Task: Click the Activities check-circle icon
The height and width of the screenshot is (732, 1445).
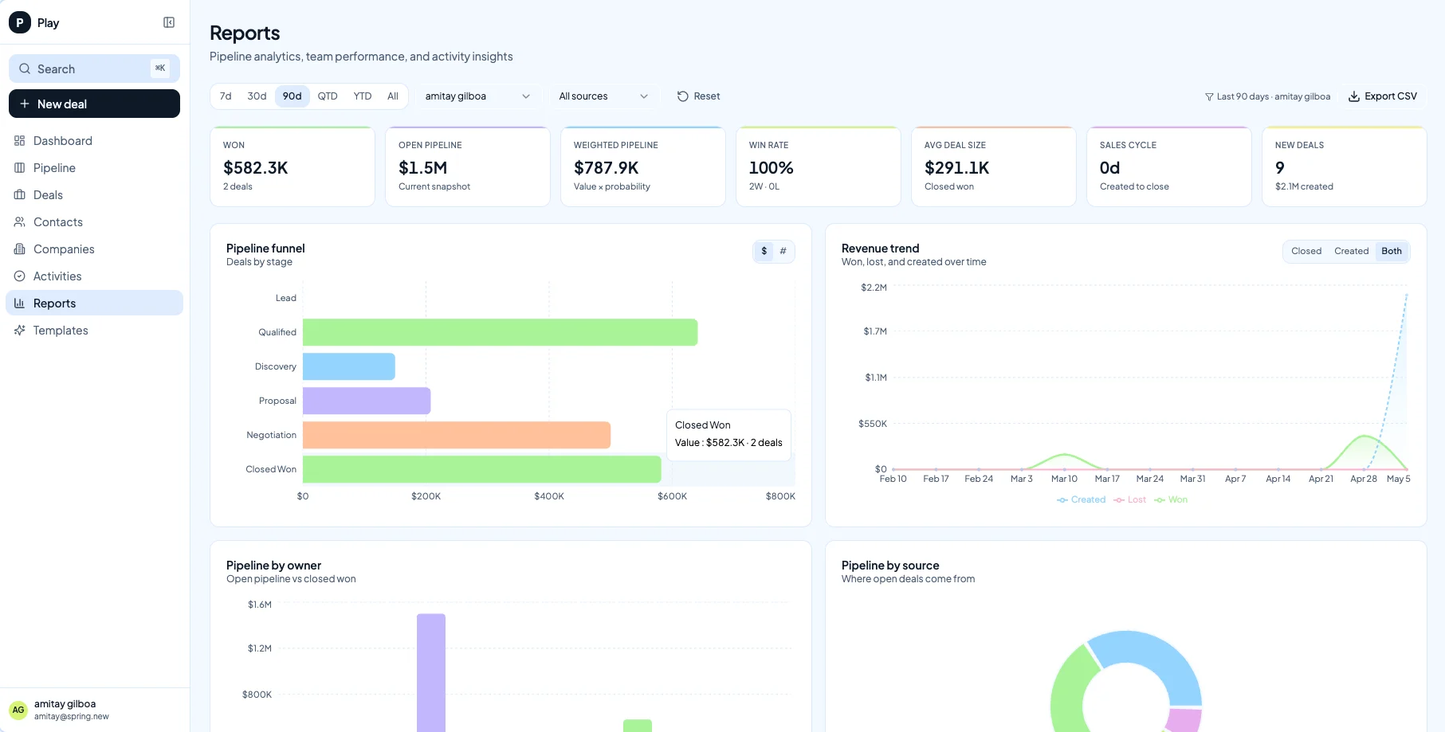Action: [x=20, y=276]
